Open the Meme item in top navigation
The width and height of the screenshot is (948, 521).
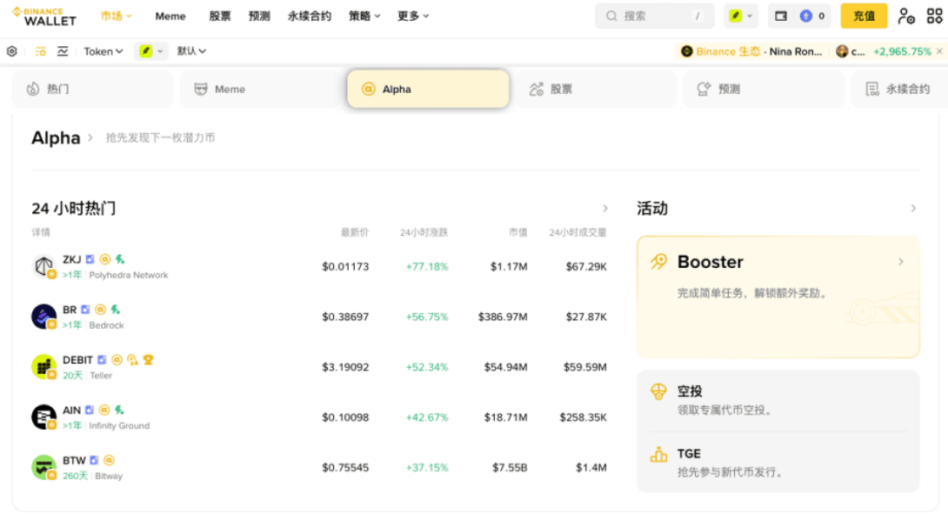tap(170, 17)
